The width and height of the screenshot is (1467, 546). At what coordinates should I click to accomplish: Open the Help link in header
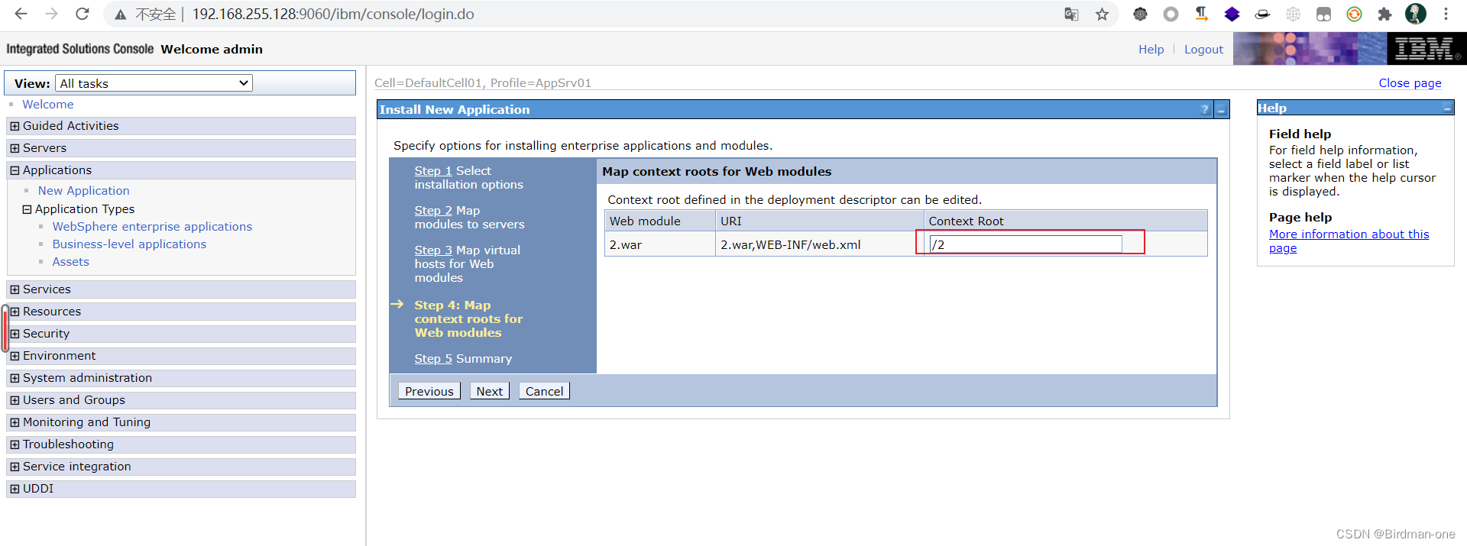(x=1151, y=49)
